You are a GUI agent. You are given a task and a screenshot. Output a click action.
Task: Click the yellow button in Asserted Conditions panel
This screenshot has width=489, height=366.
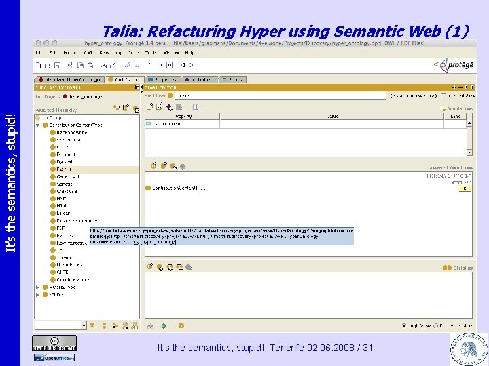pyautogui.click(x=465, y=188)
